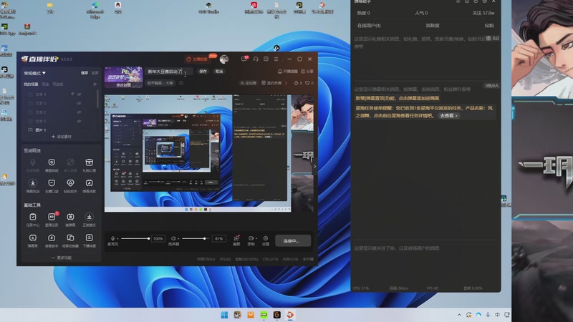Open customer service headset icon
Screen dimensions: 573x322
[256, 59]
